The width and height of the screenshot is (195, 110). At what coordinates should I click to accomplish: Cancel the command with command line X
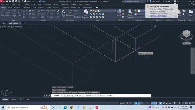click(46, 96)
